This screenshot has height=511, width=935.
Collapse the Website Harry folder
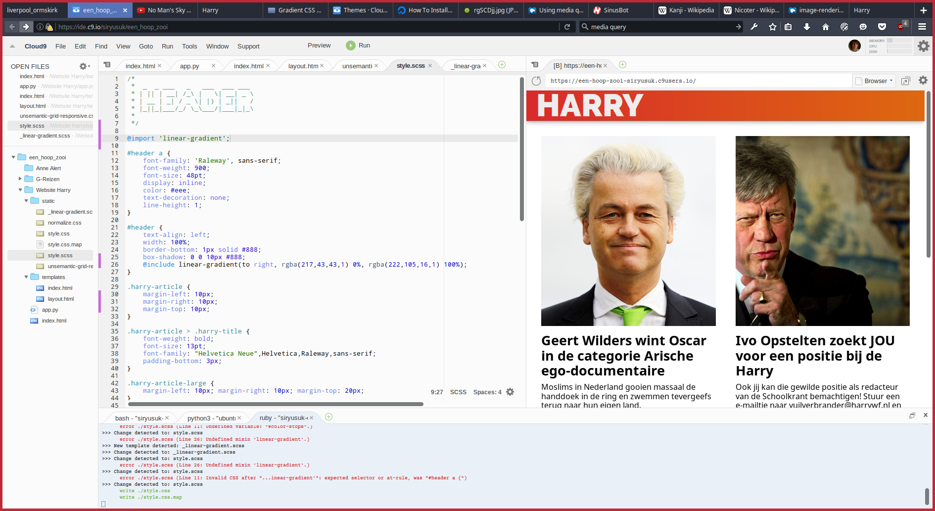[20, 190]
